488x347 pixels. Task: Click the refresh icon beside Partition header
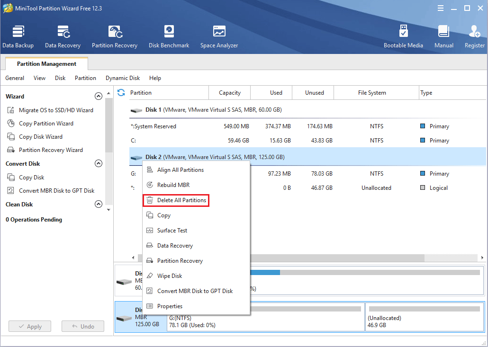tap(121, 93)
